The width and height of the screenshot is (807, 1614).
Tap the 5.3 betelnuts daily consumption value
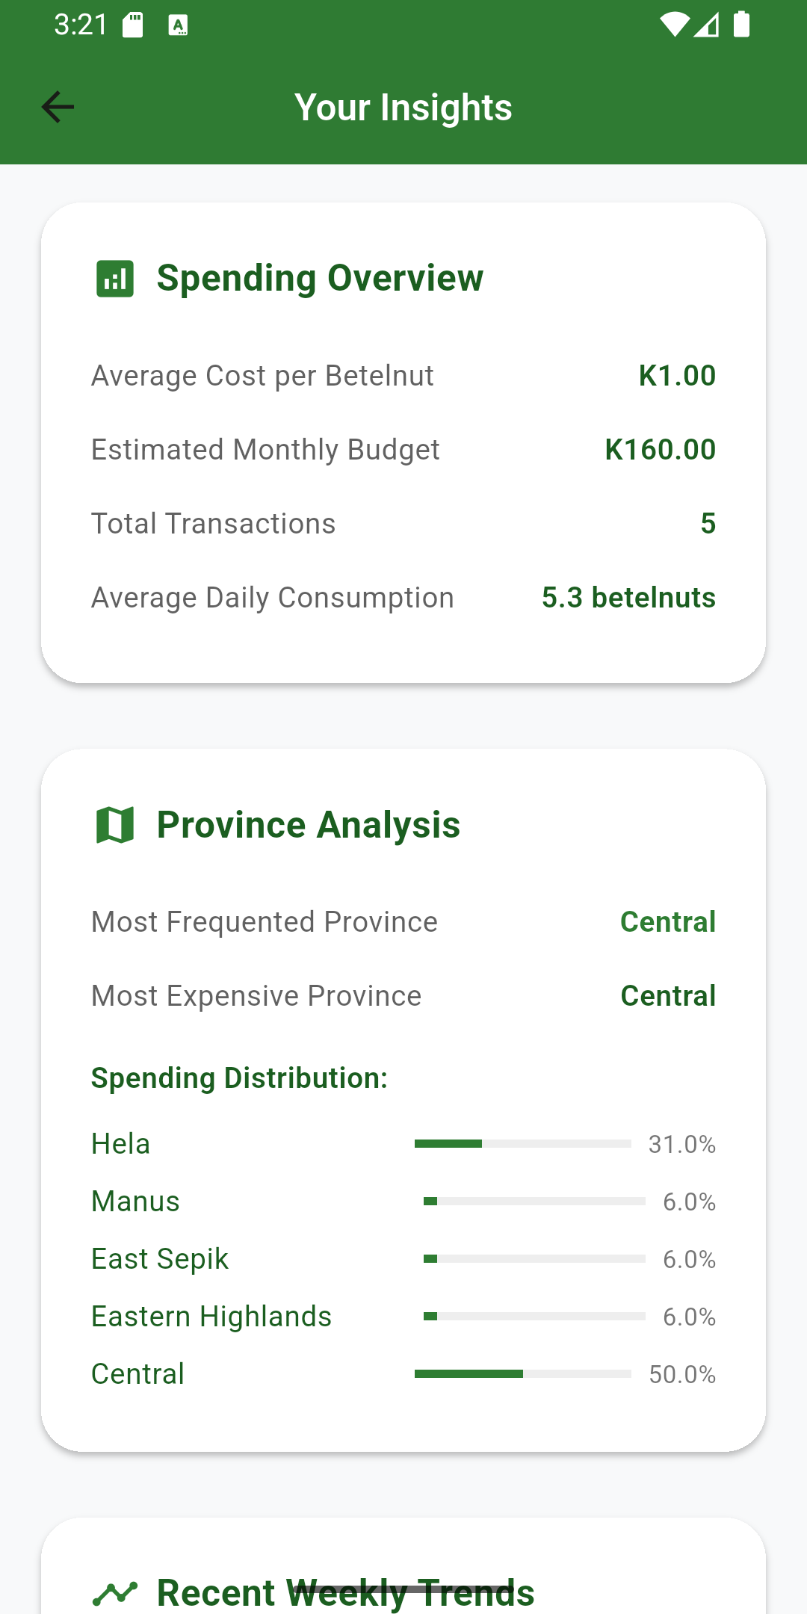tap(628, 598)
